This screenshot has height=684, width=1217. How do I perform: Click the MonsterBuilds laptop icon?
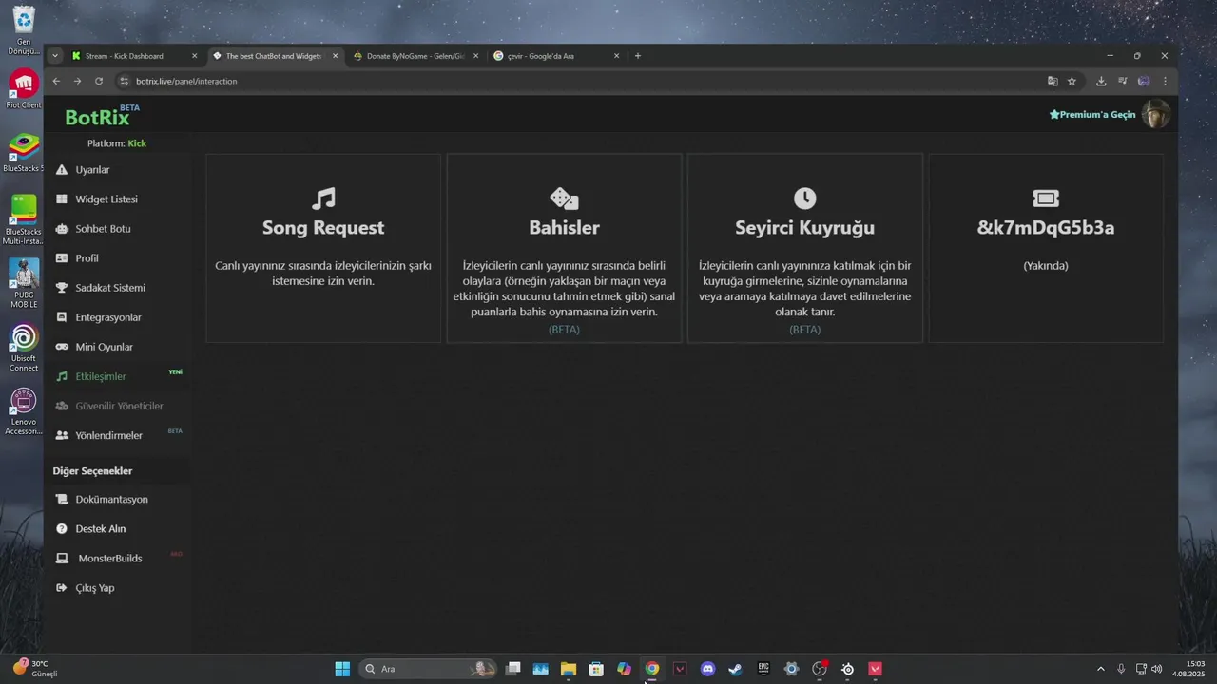point(62,558)
